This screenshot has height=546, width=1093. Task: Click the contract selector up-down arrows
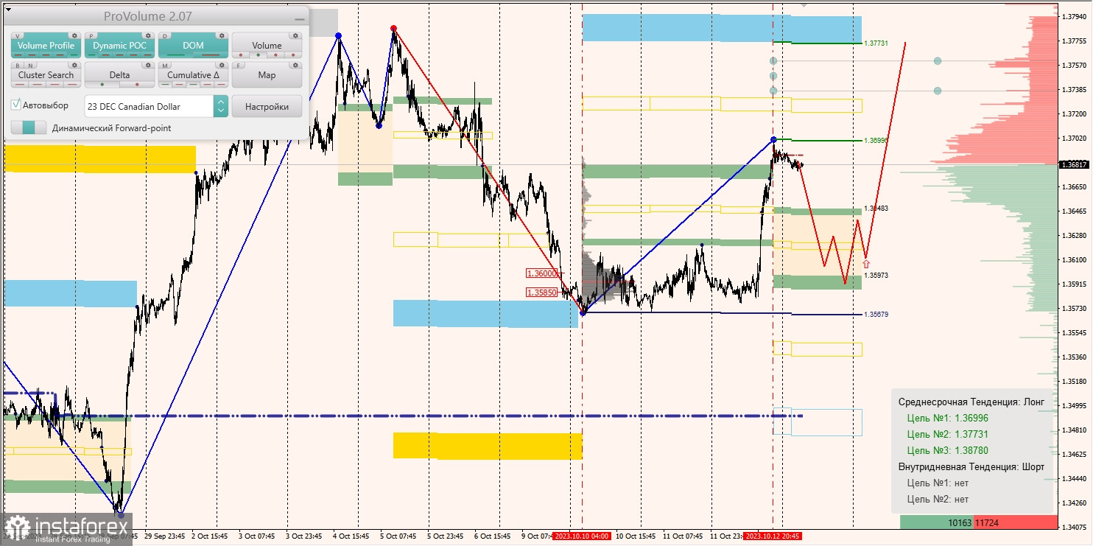click(x=221, y=106)
